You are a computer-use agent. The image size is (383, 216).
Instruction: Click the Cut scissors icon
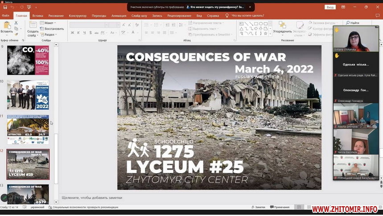16,23
